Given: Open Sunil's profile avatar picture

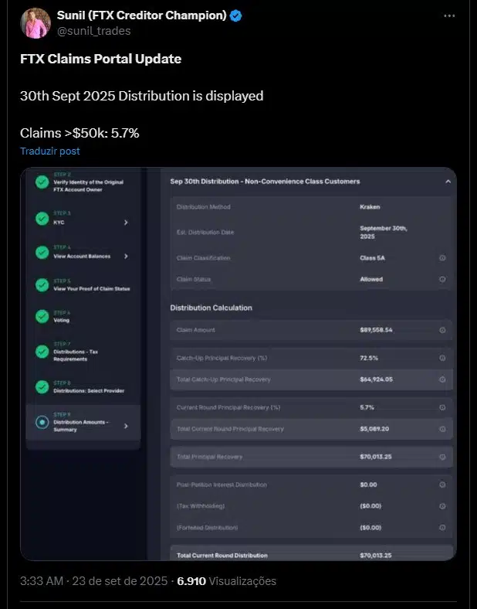Looking at the screenshot, I should pos(36,23).
